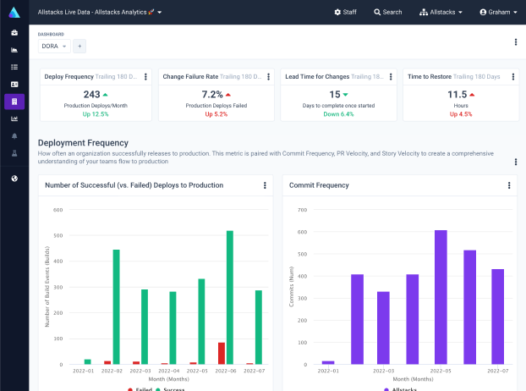The width and height of the screenshot is (526, 391).
Task: Click the Search button in top bar
Action: pyautogui.click(x=387, y=12)
